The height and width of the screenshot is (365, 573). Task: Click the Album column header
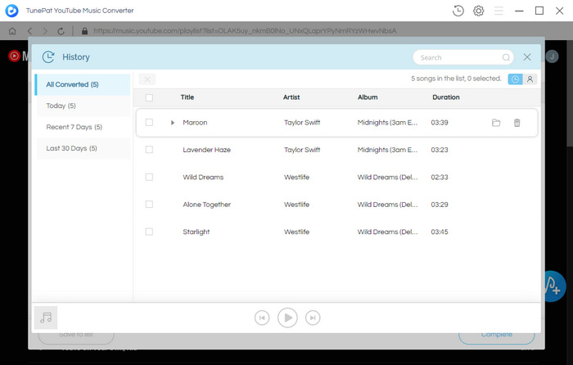368,97
